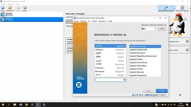This screenshot has width=191, height=107.
Task: Open Archivo menu in VirtualBox Manager
Action: 3,4
